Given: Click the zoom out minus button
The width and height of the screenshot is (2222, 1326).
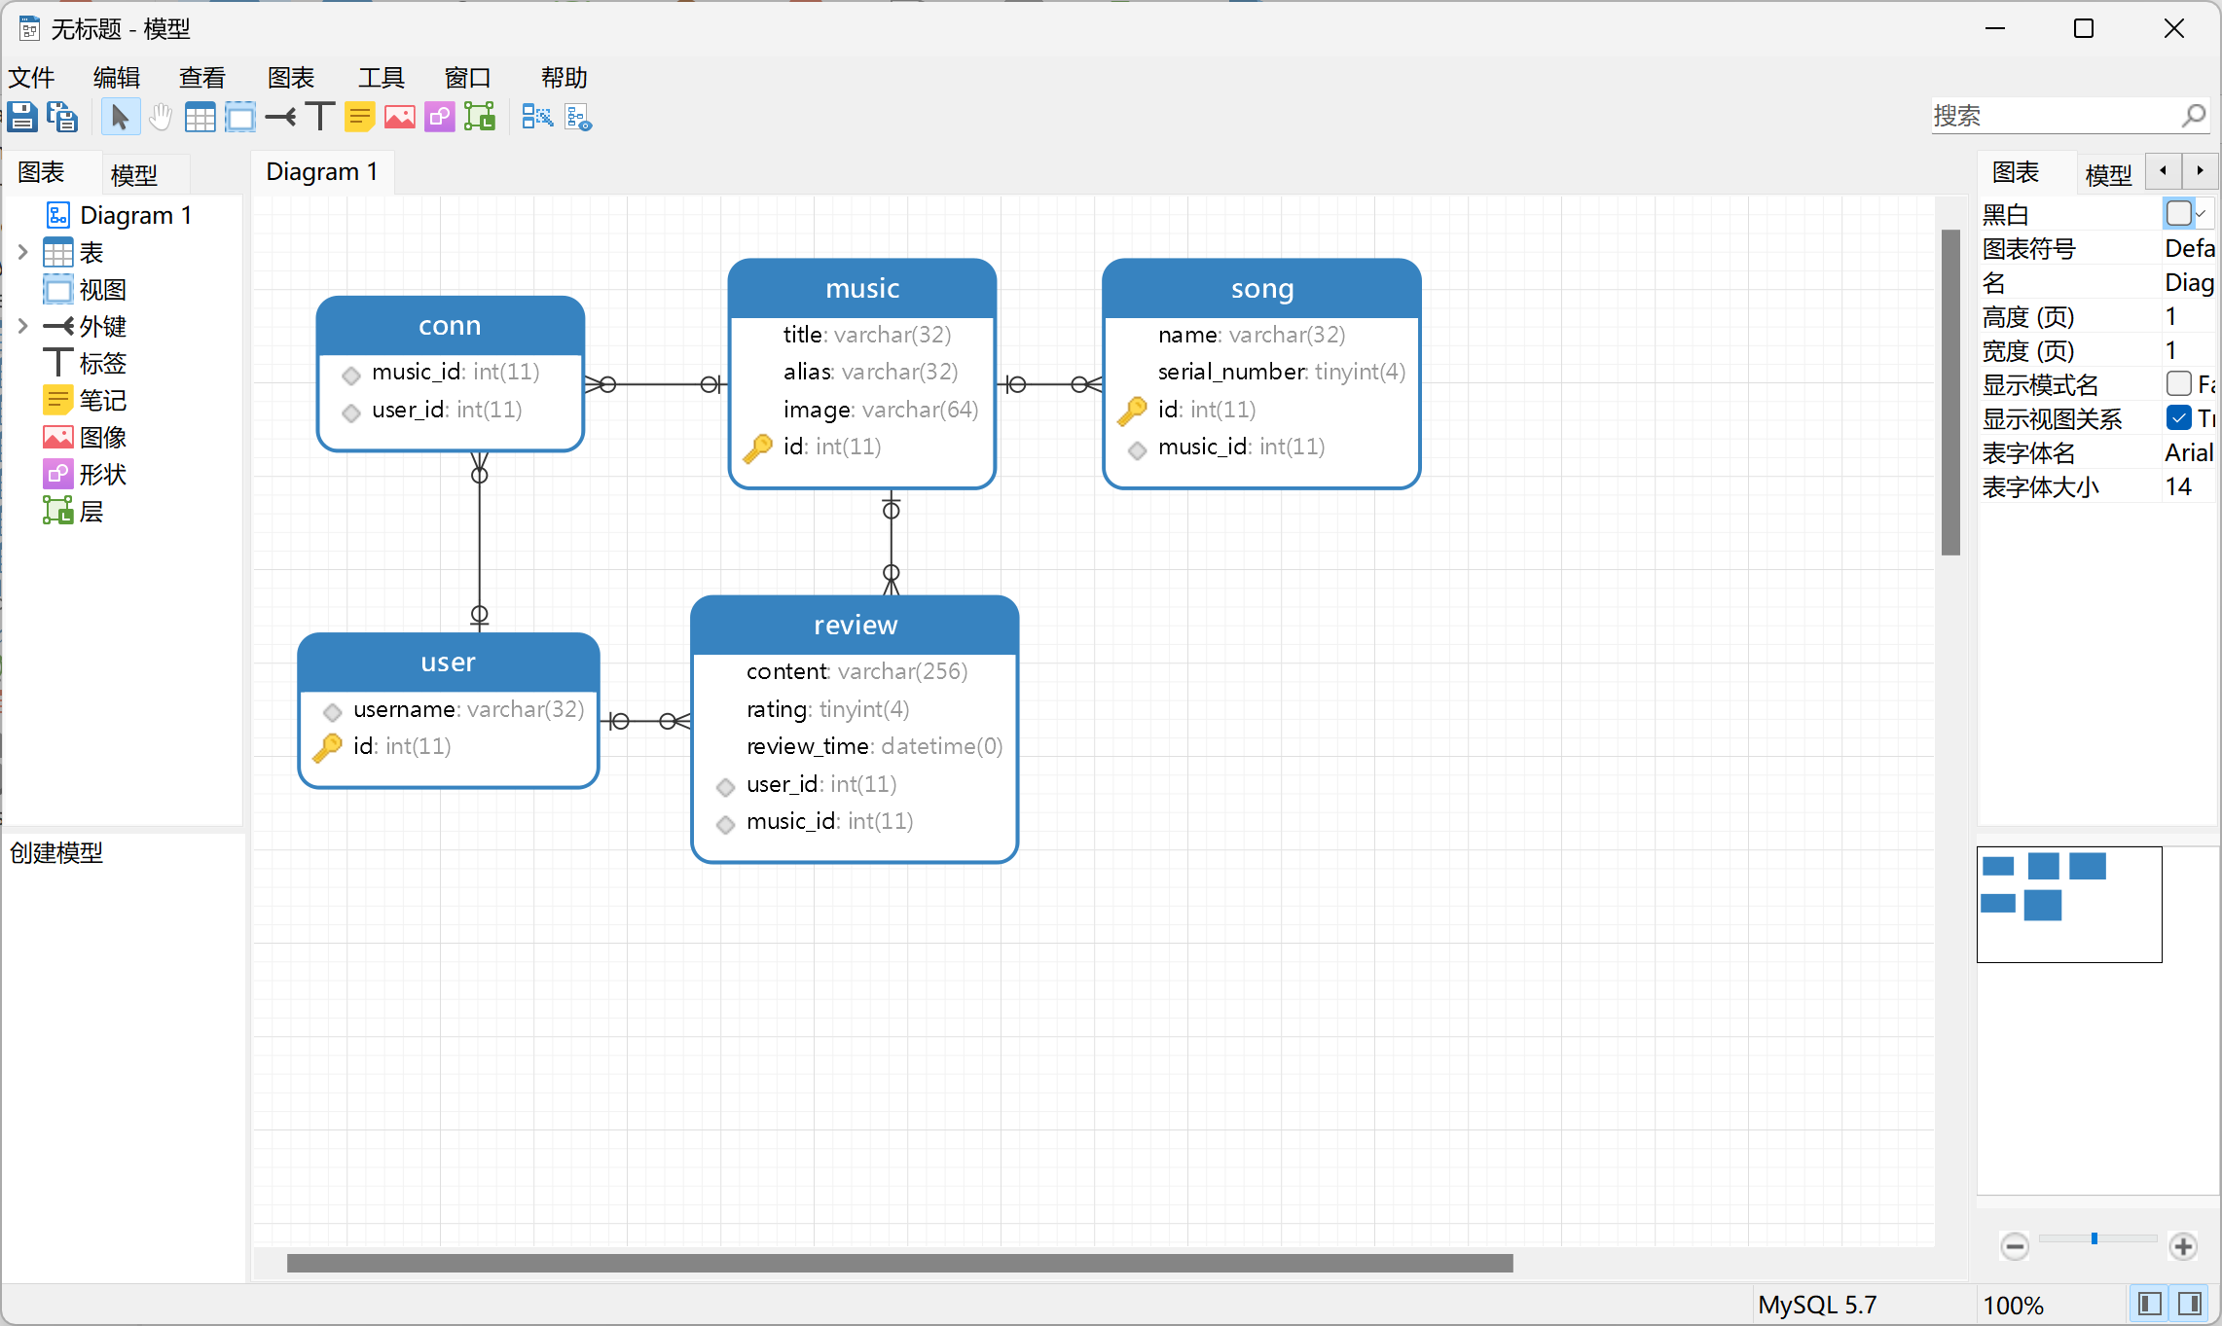Looking at the screenshot, I should [x=2015, y=1246].
